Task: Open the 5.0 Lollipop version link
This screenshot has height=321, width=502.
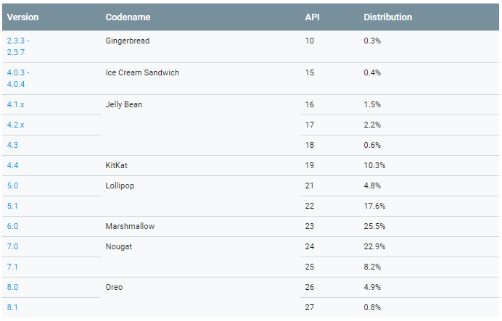Action: tap(12, 186)
